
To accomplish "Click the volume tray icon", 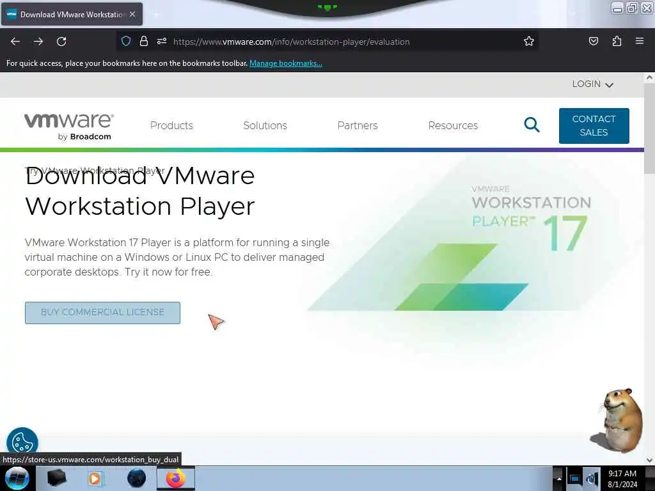I will 592,478.
